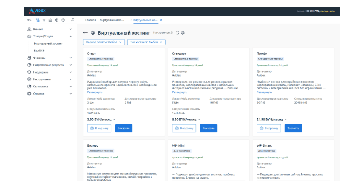Select БелГИЭ in the sidebar
Image resolution: width=352 pixels, height=191 pixels.
(39, 51)
